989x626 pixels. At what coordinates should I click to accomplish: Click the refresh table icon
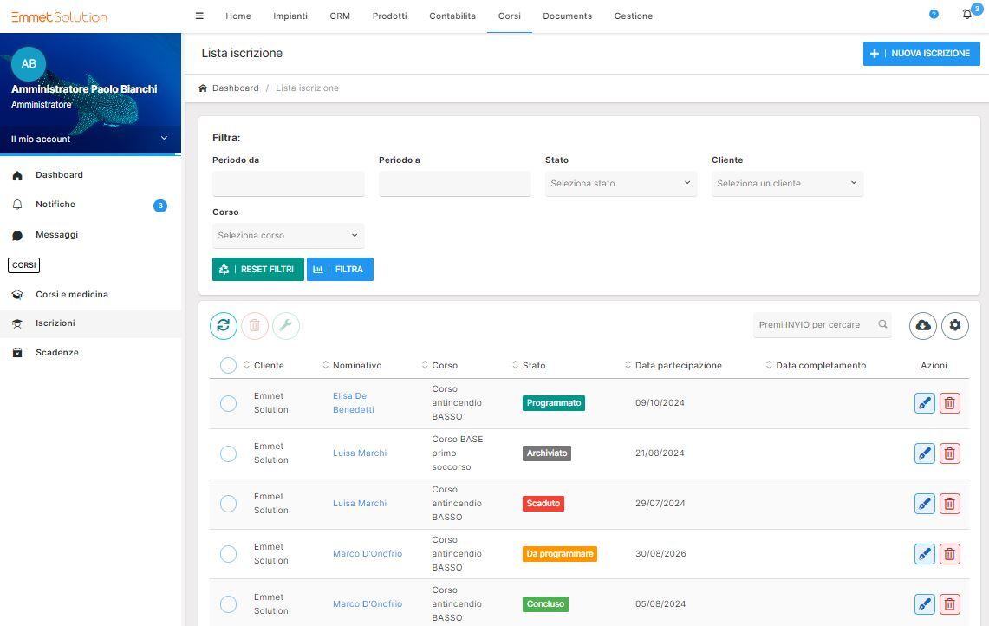[x=224, y=325]
